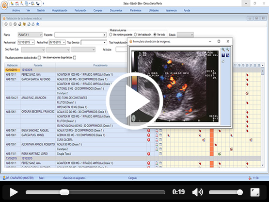Click the person icon in the quick-access toolbar
This screenshot has height=202, width=269.
tap(22, 3)
